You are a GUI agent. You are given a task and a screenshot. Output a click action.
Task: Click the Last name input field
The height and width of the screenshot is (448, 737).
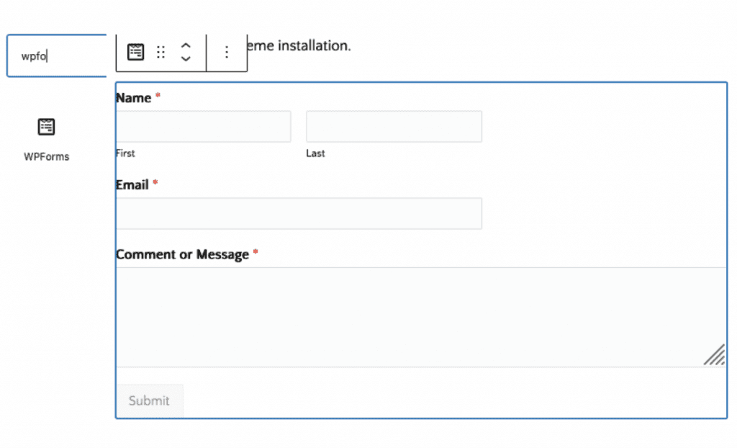394,126
